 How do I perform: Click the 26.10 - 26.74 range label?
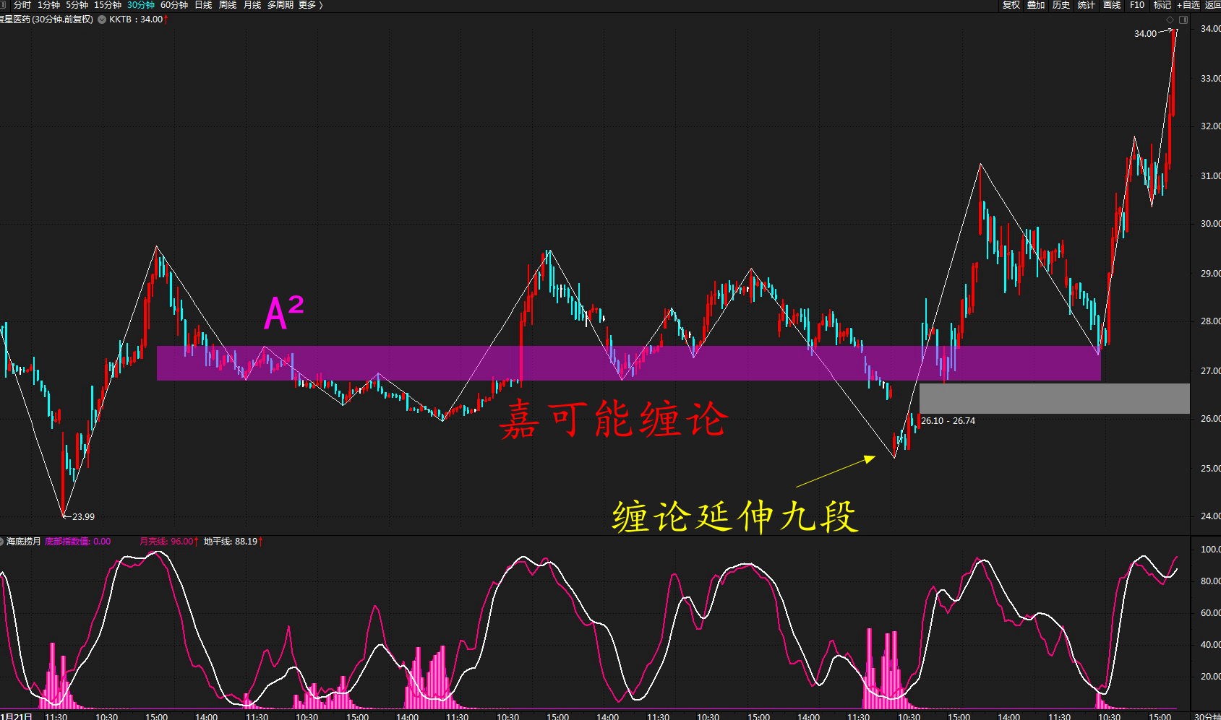click(948, 421)
